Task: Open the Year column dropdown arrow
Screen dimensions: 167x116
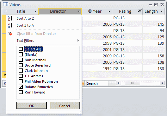Action: 109,11
